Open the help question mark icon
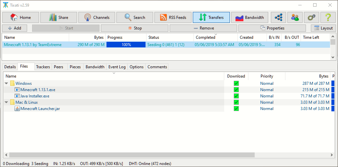The image size is (338, 167). [328, 18]
